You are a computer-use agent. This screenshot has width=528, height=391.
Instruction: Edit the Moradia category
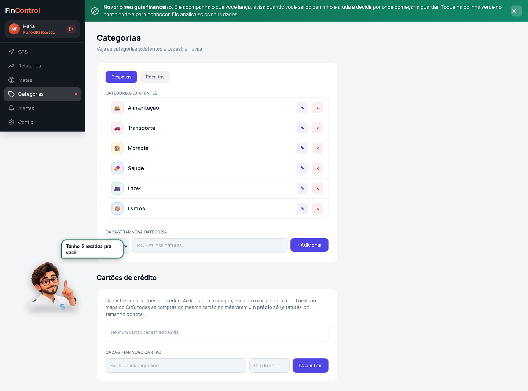point(302,148)
